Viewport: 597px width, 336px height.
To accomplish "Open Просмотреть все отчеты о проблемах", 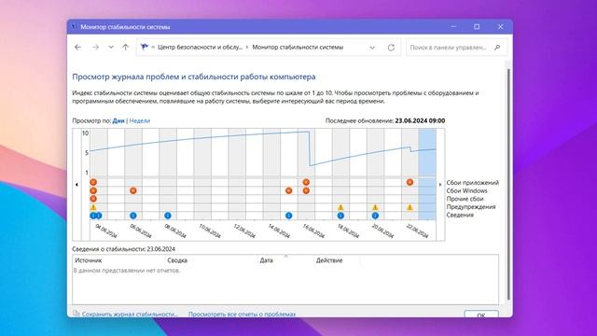I will [x=243, y=315].
